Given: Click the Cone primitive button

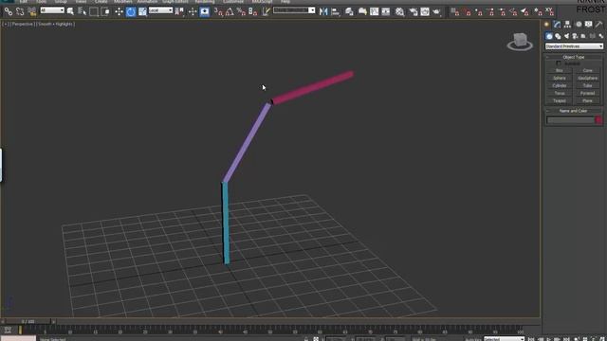Looking at the screenshot, I should coord(588,70).
